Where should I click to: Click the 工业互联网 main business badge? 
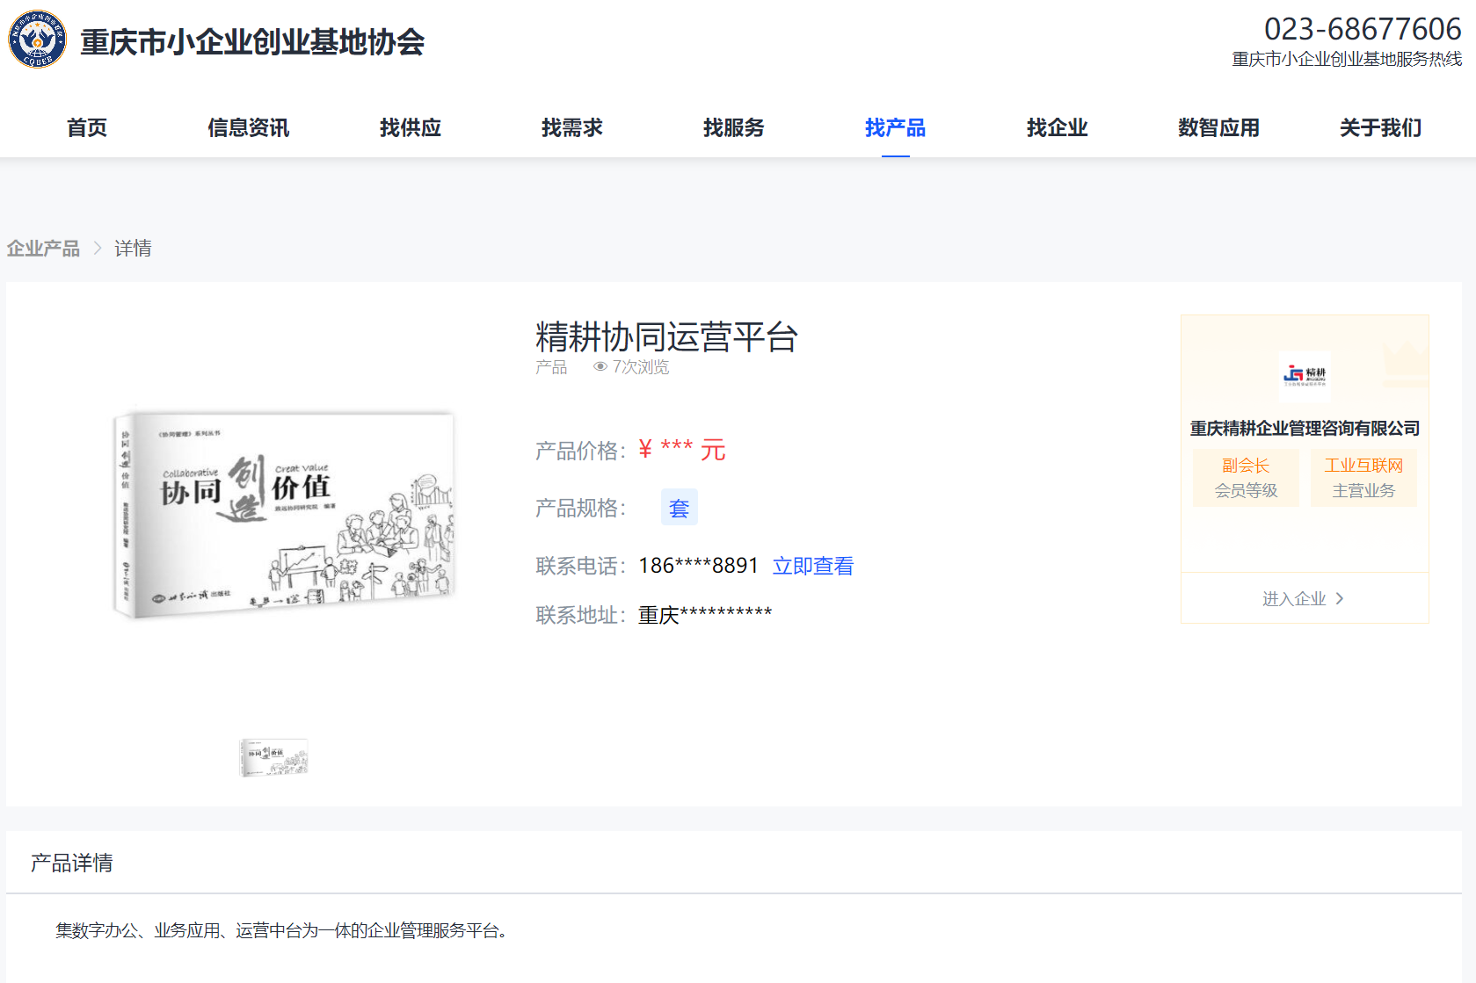[1363, 478]
